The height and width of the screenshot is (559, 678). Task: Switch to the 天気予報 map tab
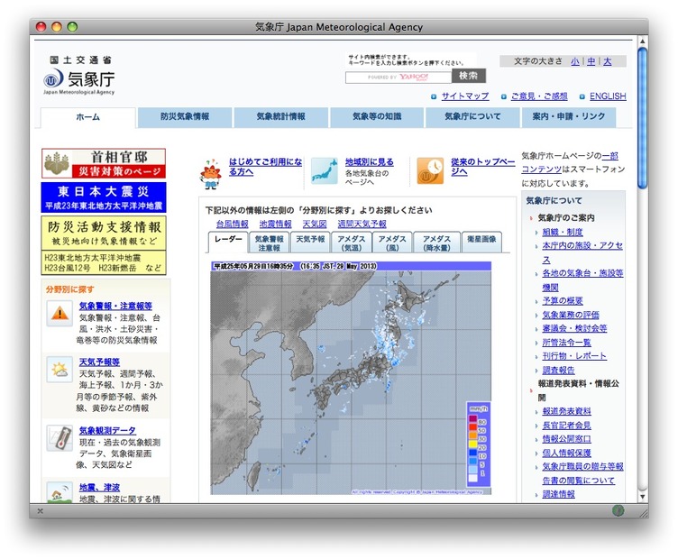310,243
